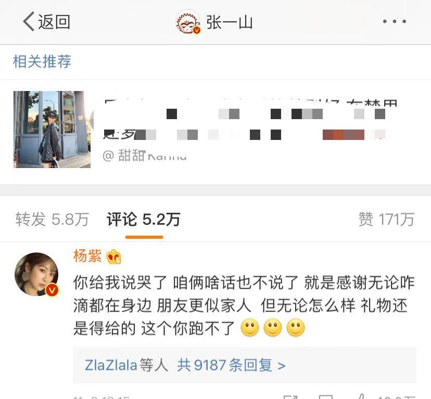Open the three-dots more options menu

[x=395, y=21]
